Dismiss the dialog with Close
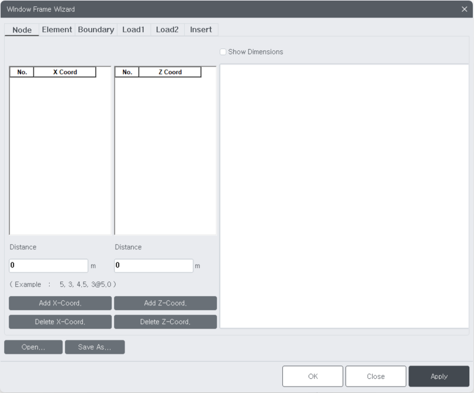Image resolution: width=474 pixels, height=393 pixels. (x=376, y=376)
